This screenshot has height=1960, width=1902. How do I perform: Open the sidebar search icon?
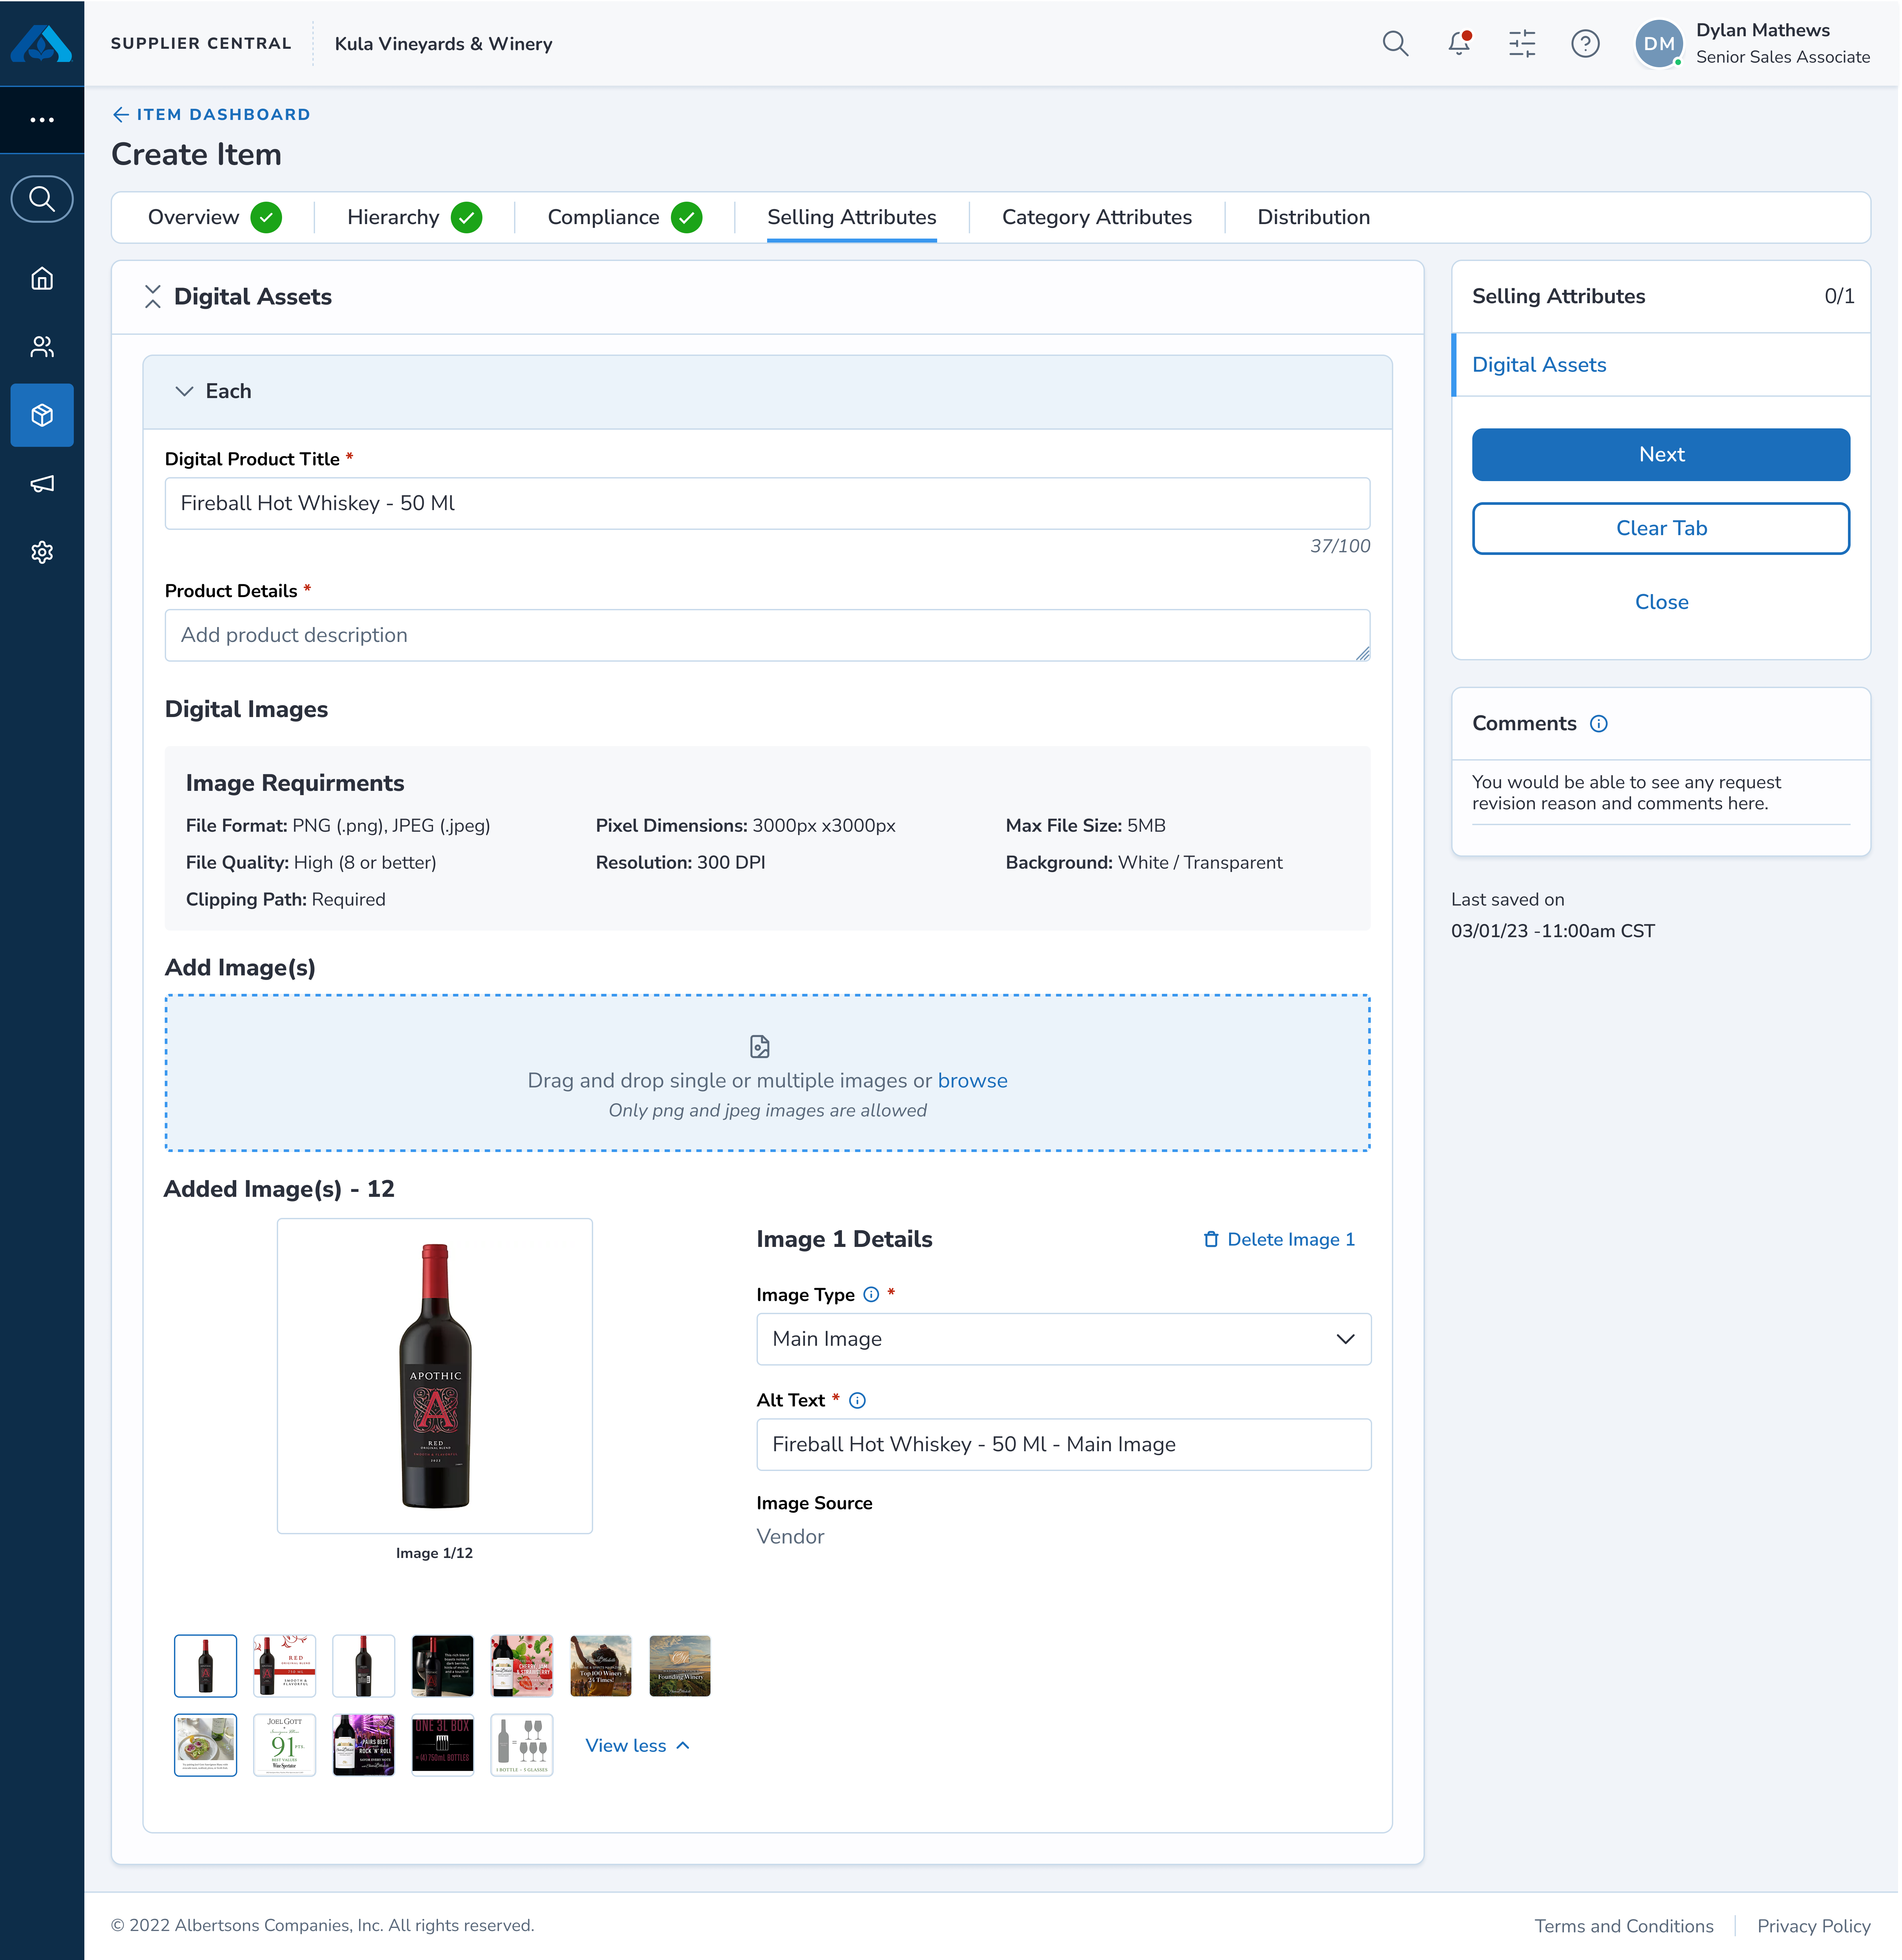[42, 199]
